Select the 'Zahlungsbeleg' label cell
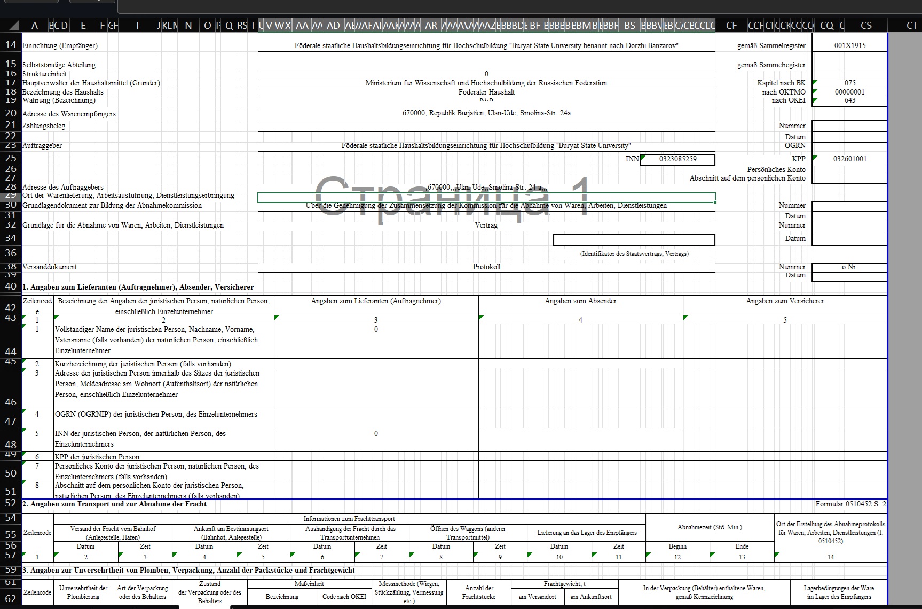The height and width of the screenshot is (609, 922). tap(44, 126)
